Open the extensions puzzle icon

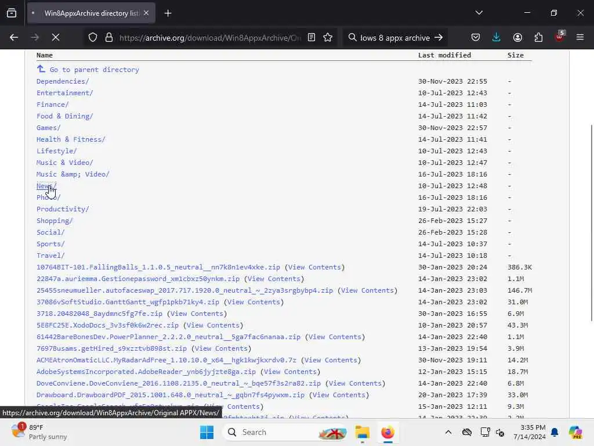tap(538, 37)
